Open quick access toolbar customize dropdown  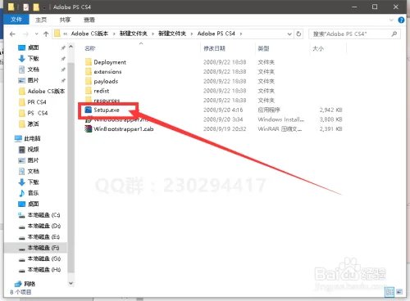[44, 7]
